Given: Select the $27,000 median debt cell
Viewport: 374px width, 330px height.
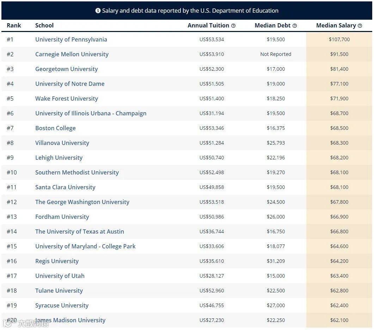Looking at the screenshot, I should [x=276, y=305].
